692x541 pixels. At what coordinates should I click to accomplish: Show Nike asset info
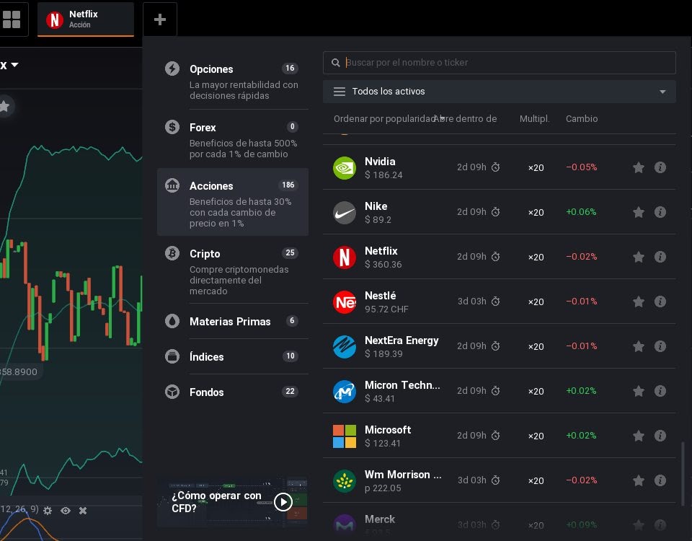pos(660,212)
